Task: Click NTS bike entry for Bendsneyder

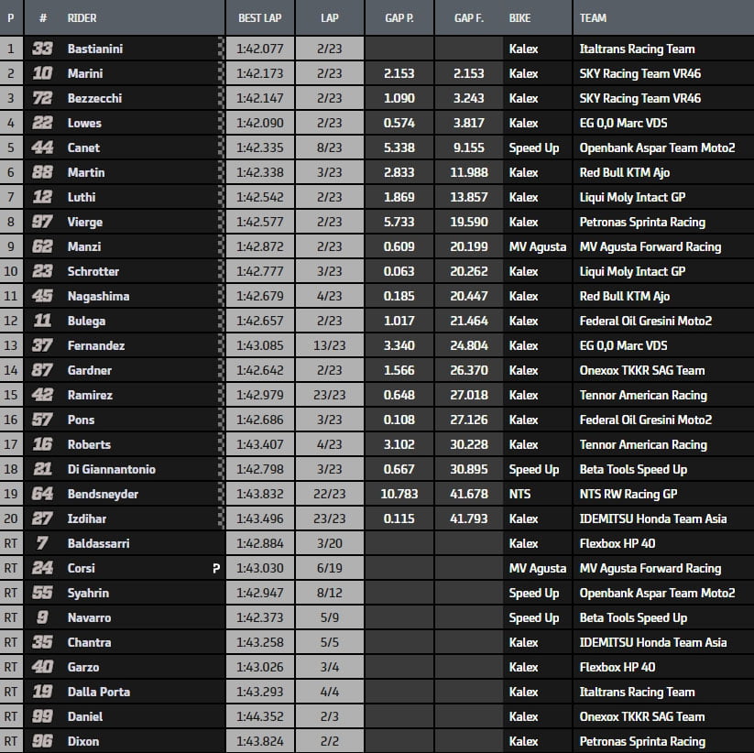Action: 521,494
